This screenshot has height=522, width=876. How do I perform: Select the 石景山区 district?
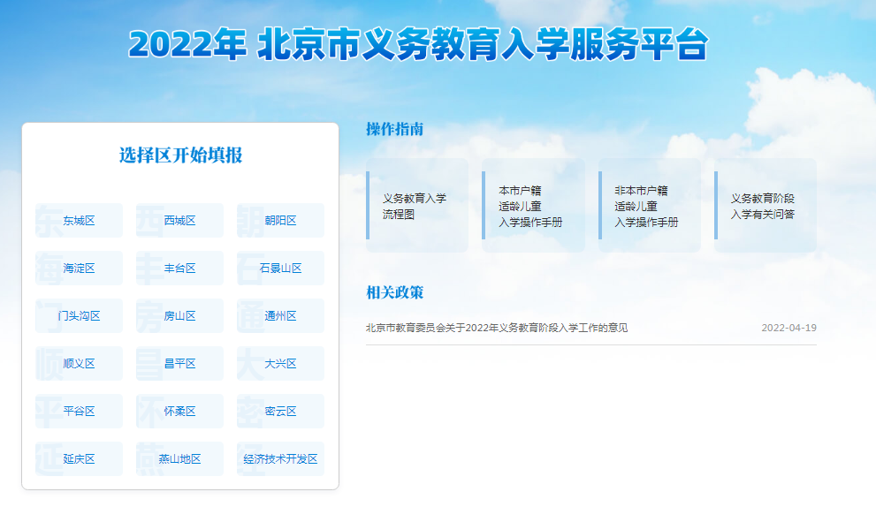coord(280,269)
